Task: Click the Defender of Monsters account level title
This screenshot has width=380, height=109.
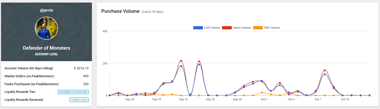Action: click(x=46, y=48)
